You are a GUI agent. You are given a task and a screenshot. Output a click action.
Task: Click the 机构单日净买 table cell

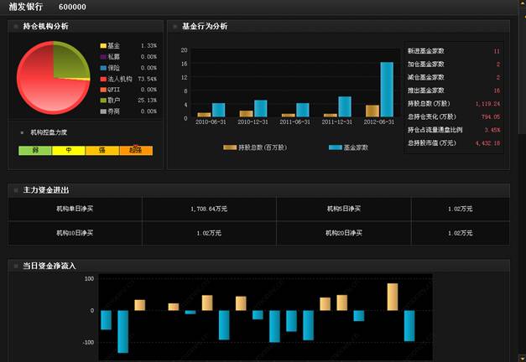[75, 209]
